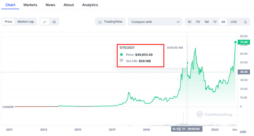Select the Price toggle
This screenshot has height=136, width=254.
[x=8, y=22]
